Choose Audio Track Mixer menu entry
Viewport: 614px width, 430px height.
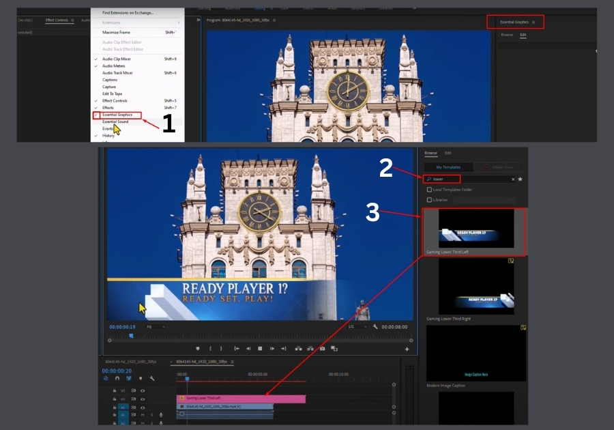[117, 73]
